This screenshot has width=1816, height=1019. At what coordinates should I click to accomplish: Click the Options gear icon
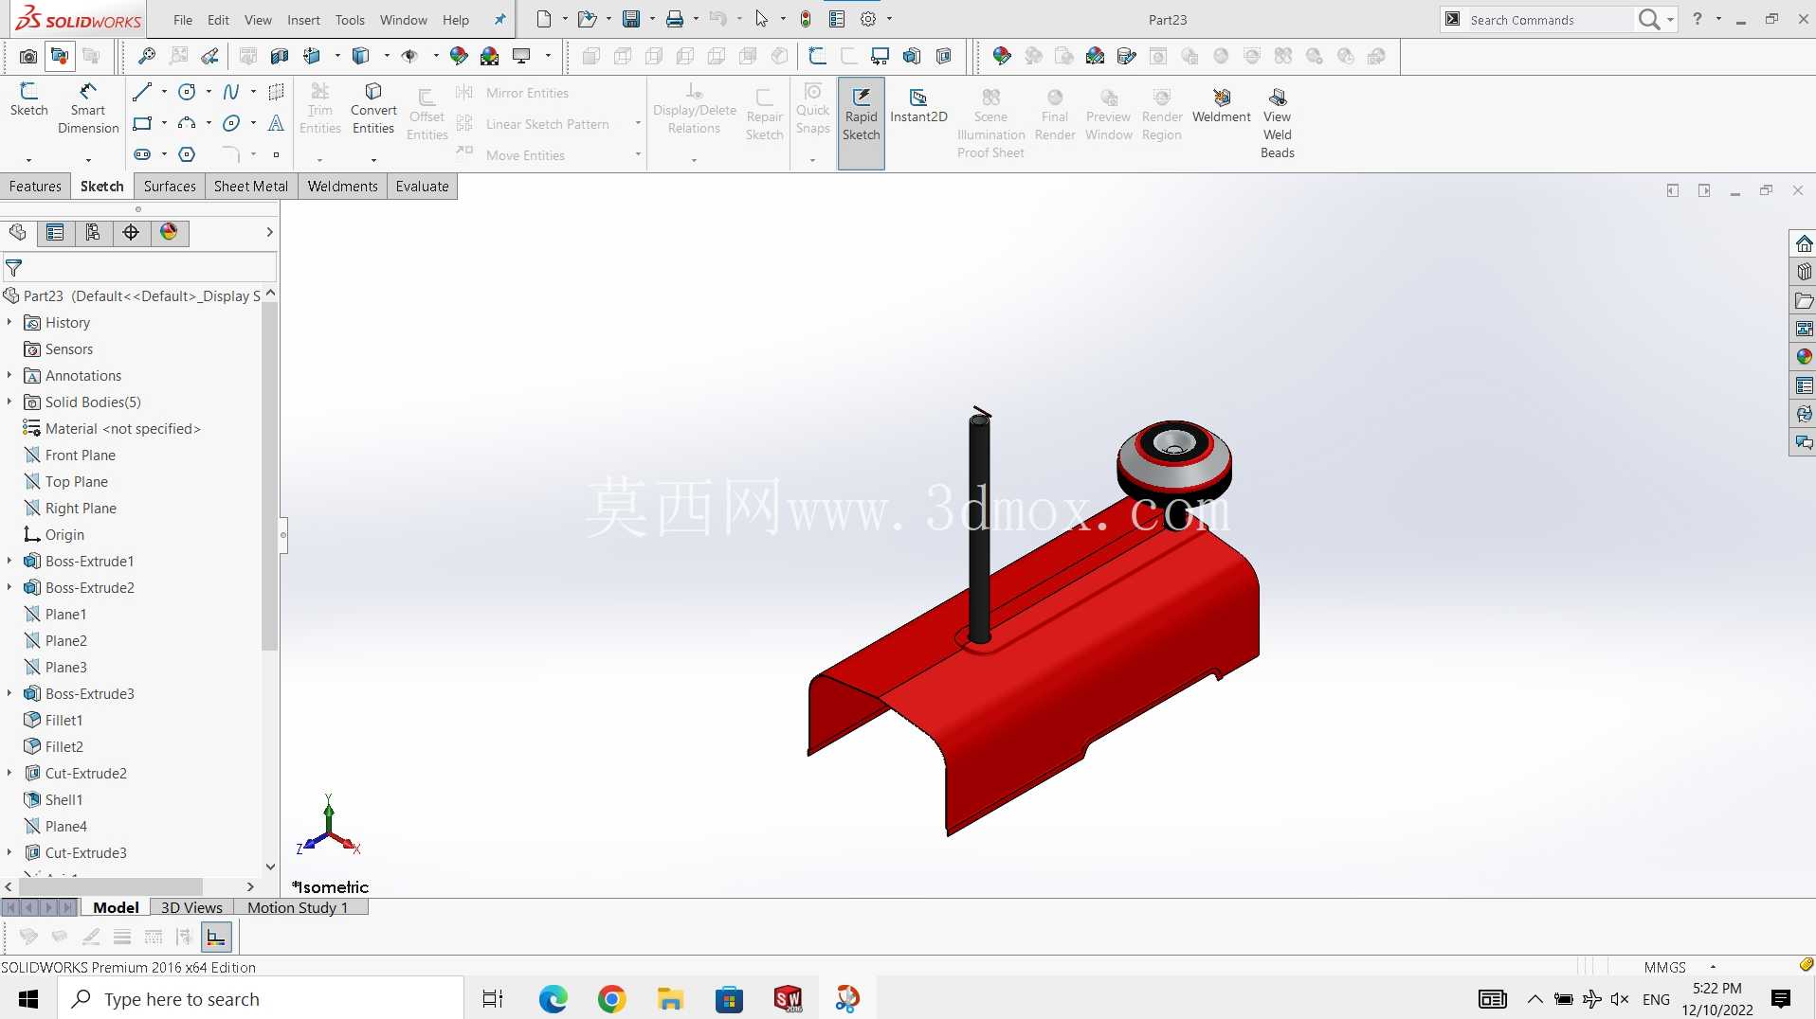pyautogui.click(x=868, y=19)
